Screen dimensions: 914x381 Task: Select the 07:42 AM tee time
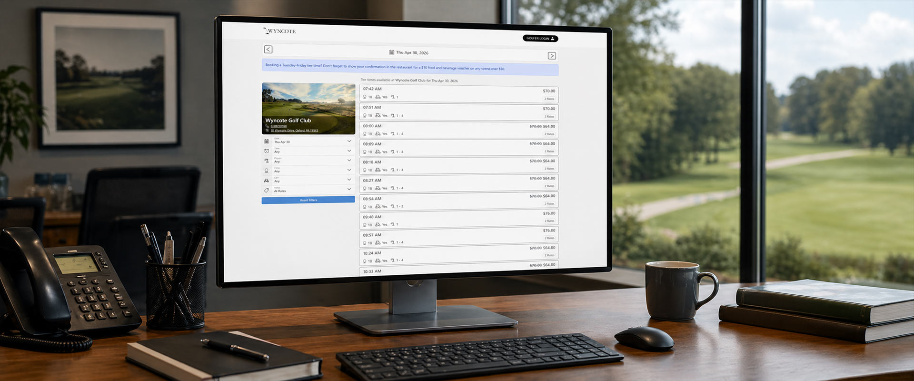459,94
